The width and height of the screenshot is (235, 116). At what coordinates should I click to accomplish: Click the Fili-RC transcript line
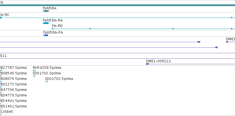pyautogui.click(x=118, y=18)
